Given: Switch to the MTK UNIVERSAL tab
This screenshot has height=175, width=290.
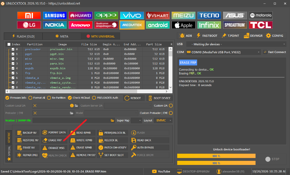Looking at the screenshot, I should pyautogui.click(x=100, y=36).
